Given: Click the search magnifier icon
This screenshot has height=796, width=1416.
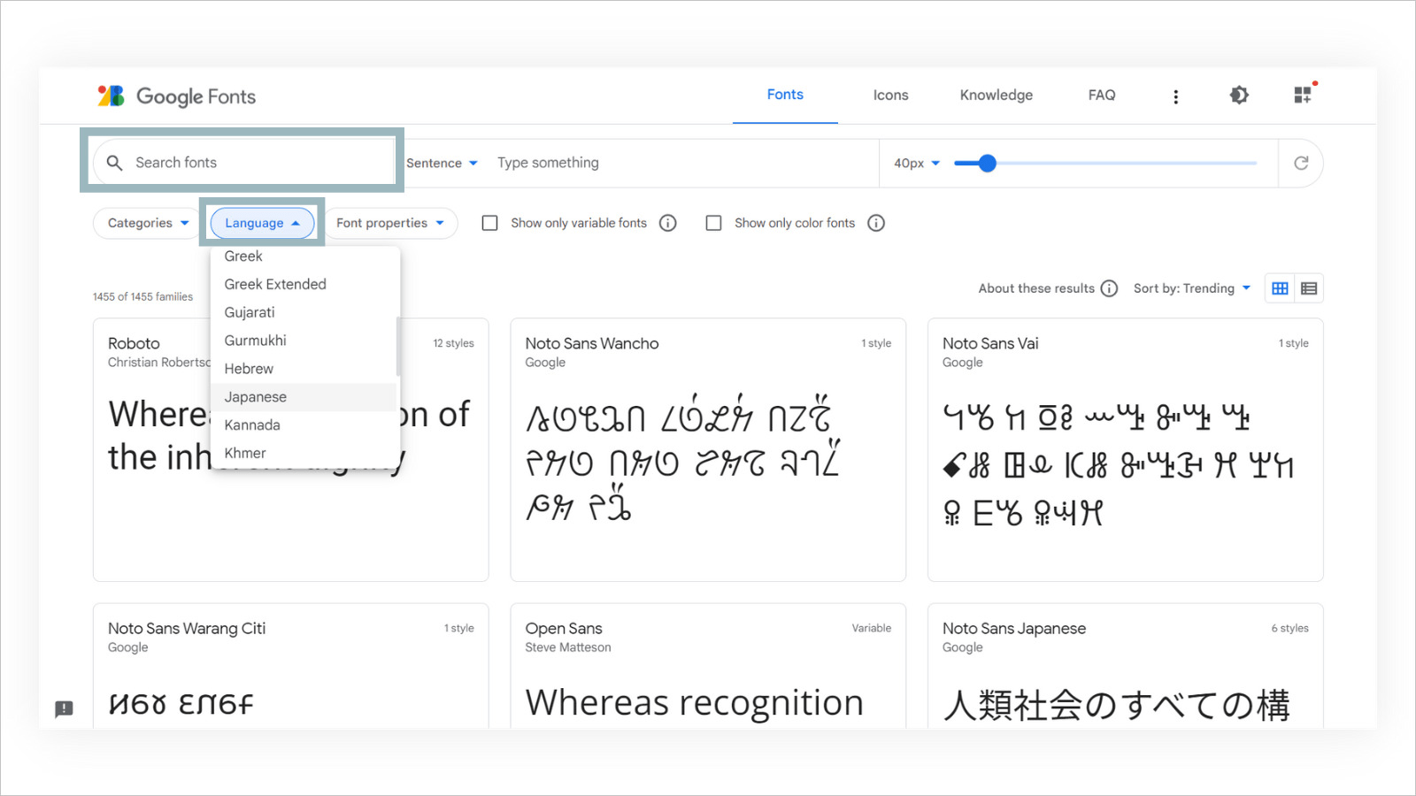Looking at the screenshot, I should (114, 163).
